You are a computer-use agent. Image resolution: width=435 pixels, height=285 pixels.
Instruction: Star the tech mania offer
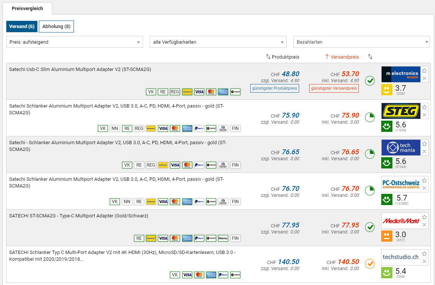tap(424, 144)
